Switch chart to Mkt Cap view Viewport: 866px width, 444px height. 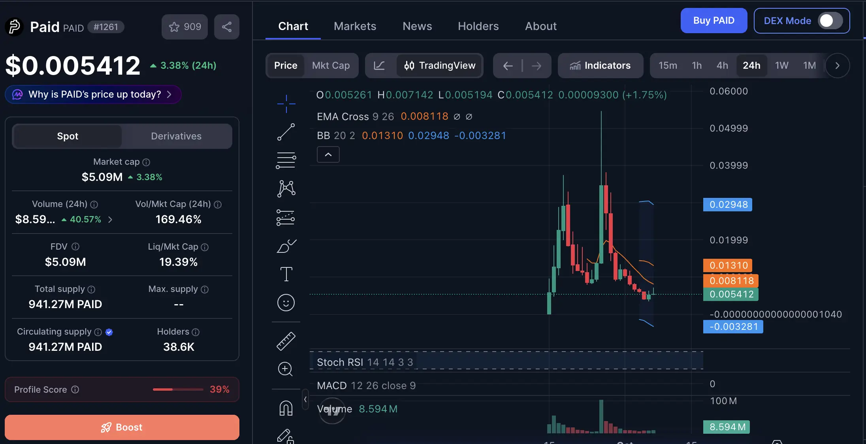click(331, 66)
